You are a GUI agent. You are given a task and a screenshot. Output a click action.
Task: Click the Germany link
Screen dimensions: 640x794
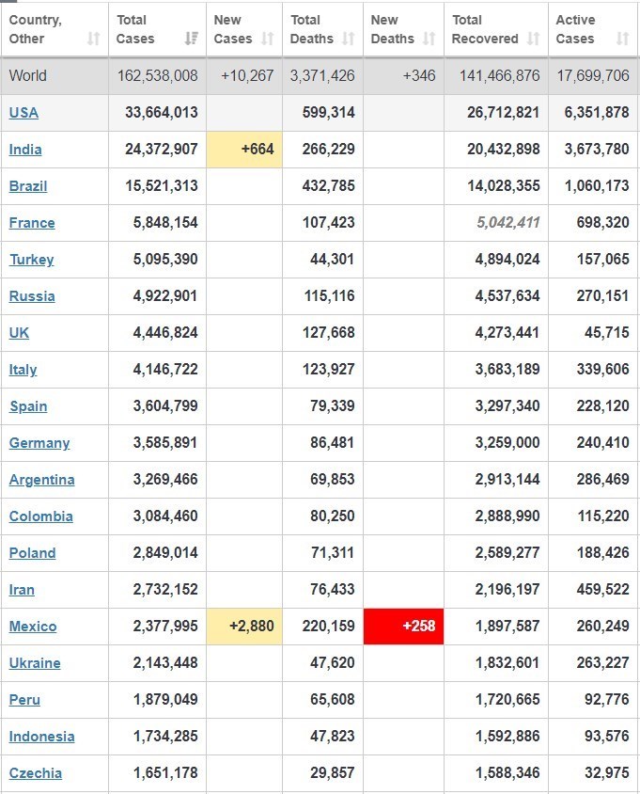click(39, 443)
